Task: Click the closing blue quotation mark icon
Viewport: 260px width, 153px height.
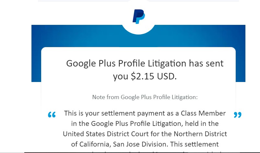Action: [x=238, y=115]
